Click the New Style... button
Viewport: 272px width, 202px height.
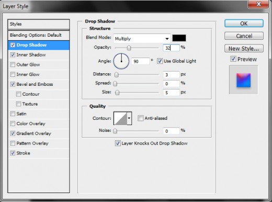coord(244,49)
